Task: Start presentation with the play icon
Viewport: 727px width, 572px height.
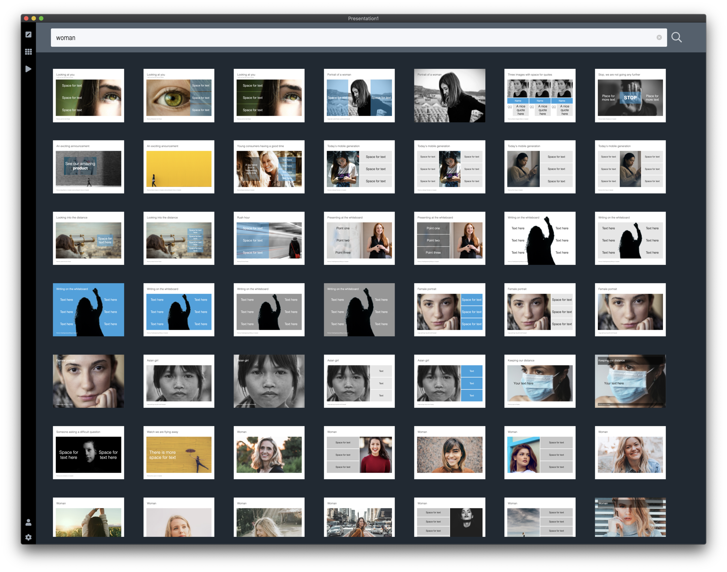Action: click(x=28, y=69)
